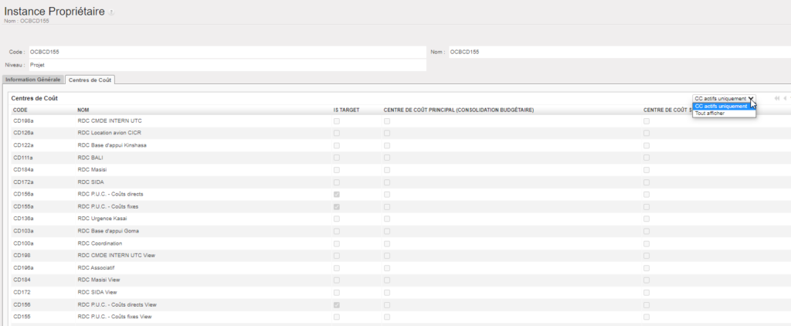Sort list by the NOM column header
791x326 pixels.
[83, 110]
